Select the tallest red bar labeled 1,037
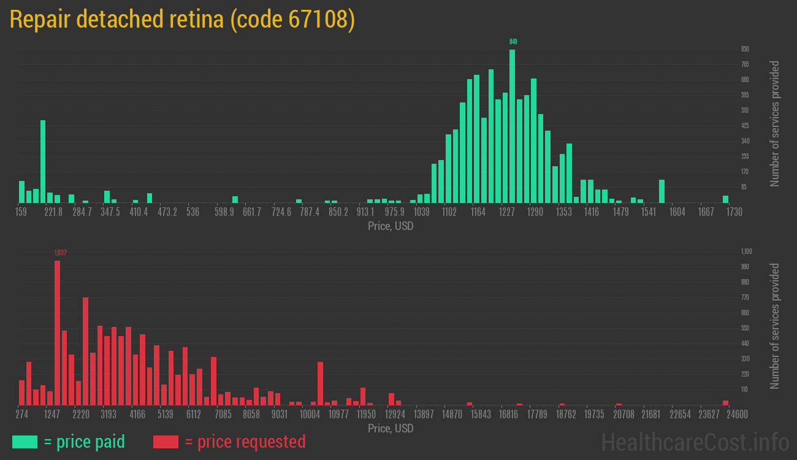 (57, 332)
